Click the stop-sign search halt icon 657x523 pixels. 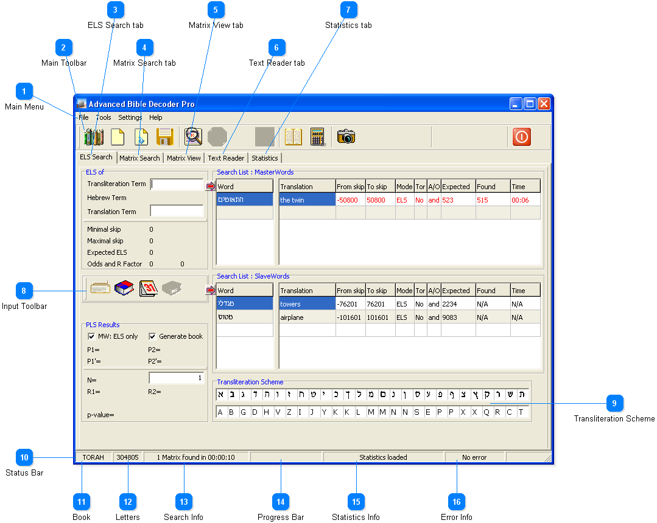[217, 137]
